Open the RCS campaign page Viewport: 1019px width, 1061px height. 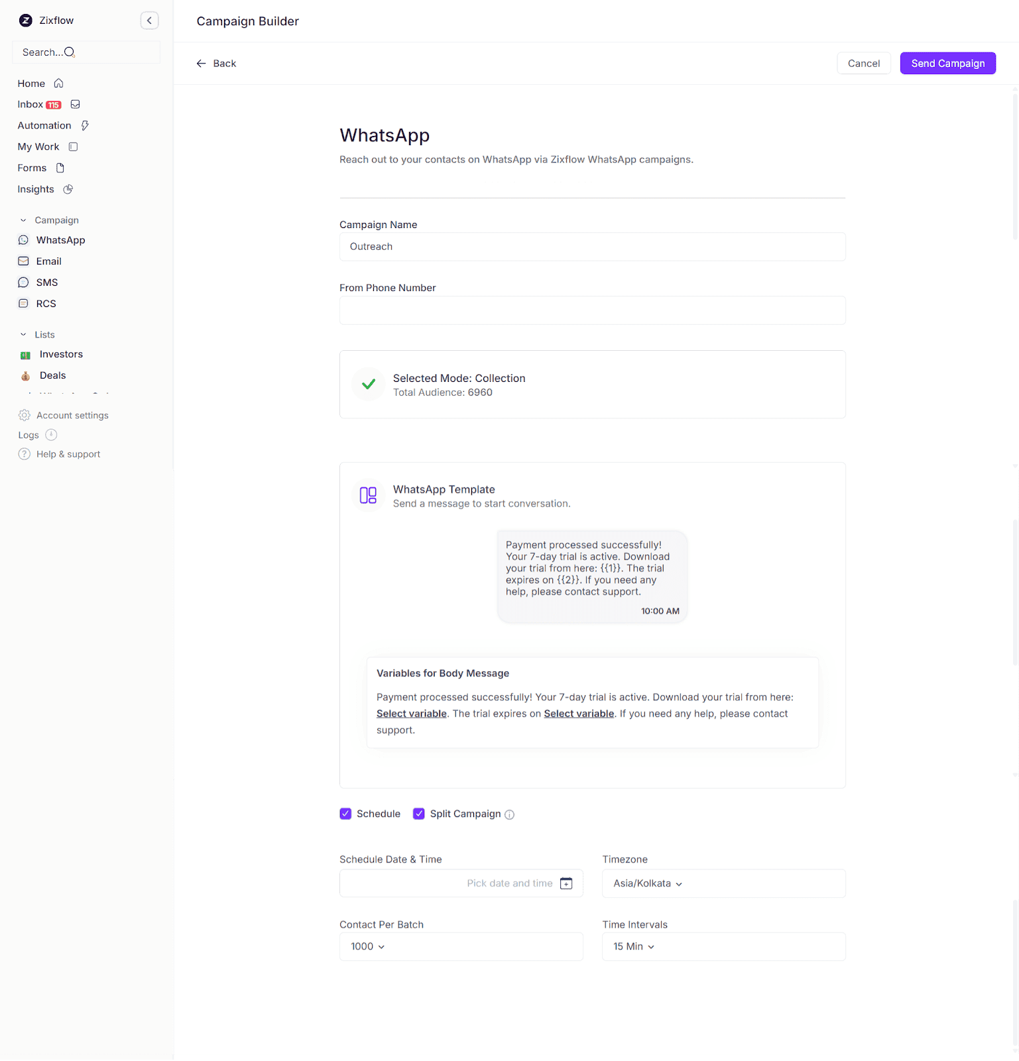pos(46,304)
